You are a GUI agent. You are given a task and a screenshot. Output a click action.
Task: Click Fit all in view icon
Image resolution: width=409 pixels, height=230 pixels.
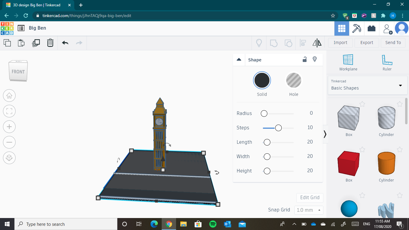click(x=9, y=111)
